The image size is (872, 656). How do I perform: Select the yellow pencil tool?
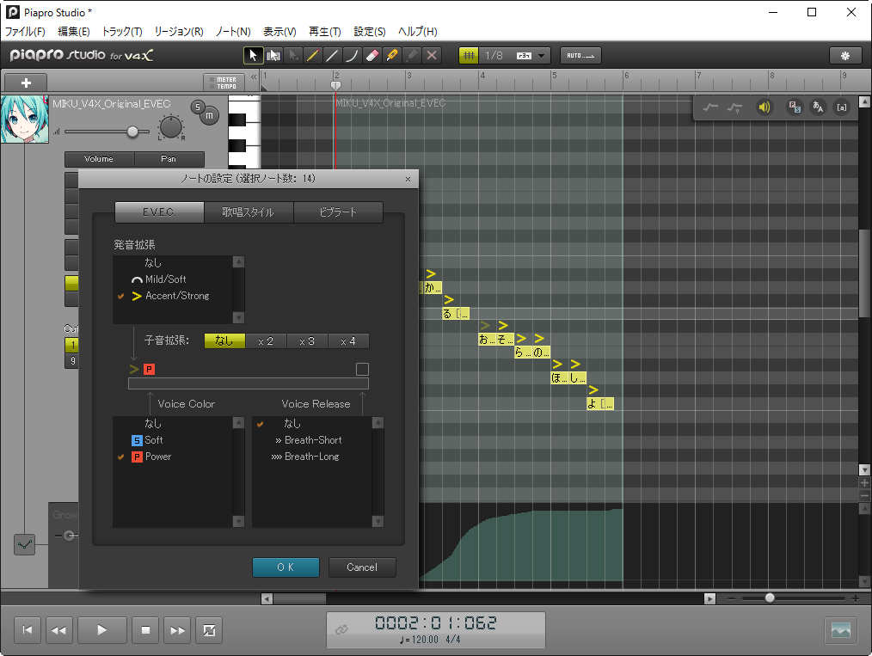[x=312, y=55]
